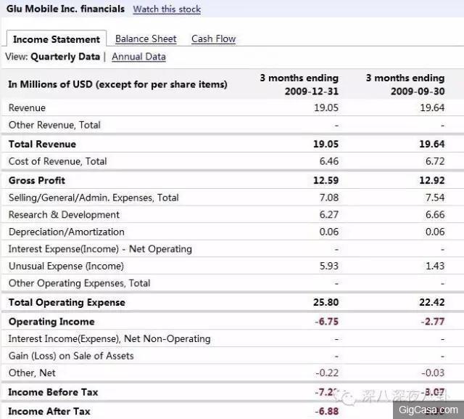Select the 'Revenue' row label

tap(28, 108)
